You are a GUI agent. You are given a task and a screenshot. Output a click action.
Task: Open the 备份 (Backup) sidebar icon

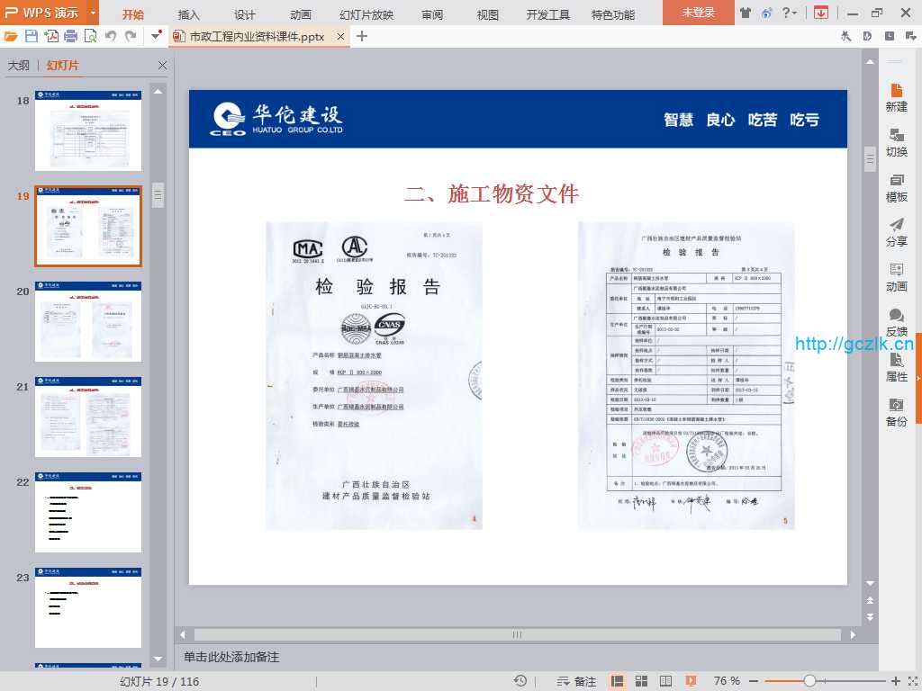click(896, 412)
